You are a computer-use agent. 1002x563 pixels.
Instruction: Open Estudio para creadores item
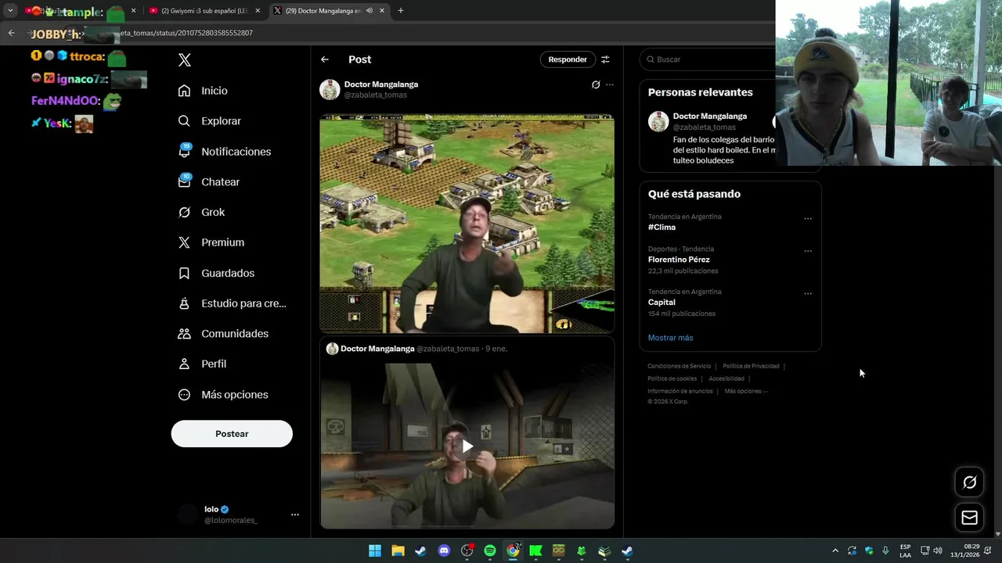click(232, 303)
